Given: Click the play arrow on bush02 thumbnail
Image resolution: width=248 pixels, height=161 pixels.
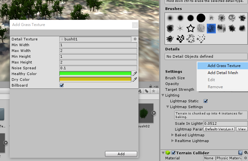Looking at the screenshot, I should [154, 113].
